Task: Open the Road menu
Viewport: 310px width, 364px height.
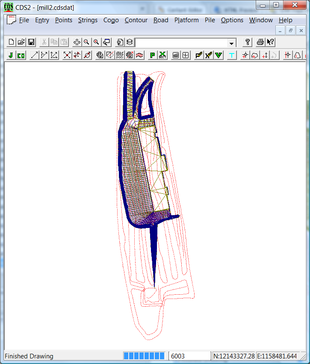Action: pyautogui.click(x=161, y=20)
